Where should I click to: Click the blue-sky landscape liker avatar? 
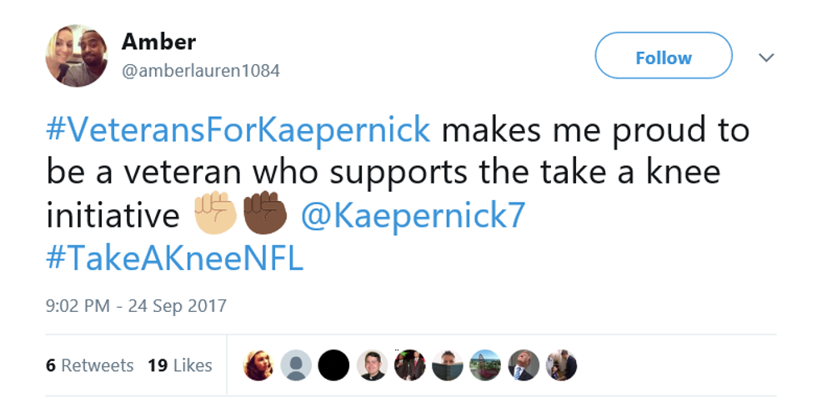(x=485, y=365)
